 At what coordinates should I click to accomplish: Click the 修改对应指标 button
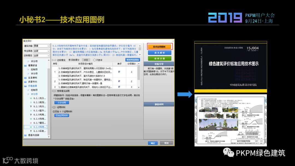[x=133, y=60]
